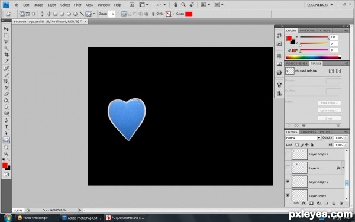This screenshot has height=222, width=355.
Task: Select the Eyedropper tool
Action: pos(7,61)
